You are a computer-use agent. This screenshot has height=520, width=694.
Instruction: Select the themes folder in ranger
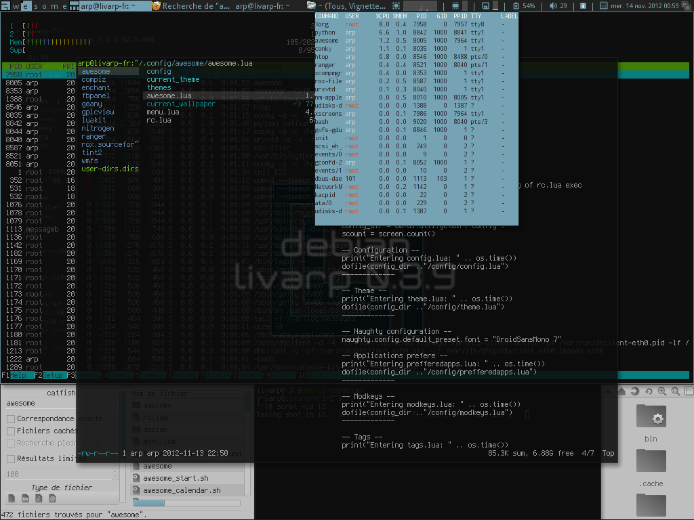coord(159,87)
